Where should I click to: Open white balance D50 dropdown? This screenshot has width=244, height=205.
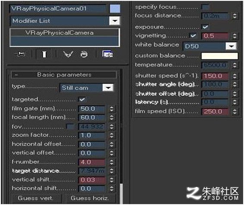[231, 46]
